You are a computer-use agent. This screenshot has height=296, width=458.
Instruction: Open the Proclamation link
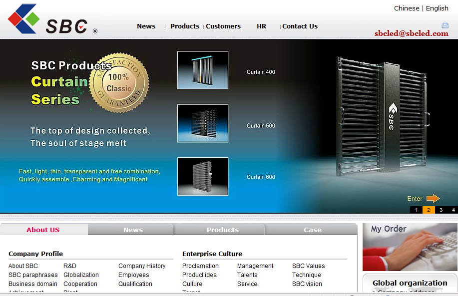pos(200,266)
